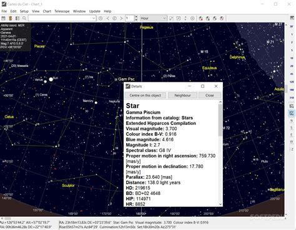Set field of view to 1 degree
296x230 pixels.
tap(292, 34)
